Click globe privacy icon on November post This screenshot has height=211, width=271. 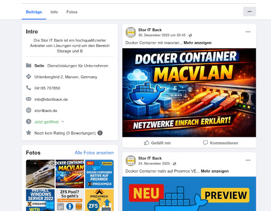174,164
